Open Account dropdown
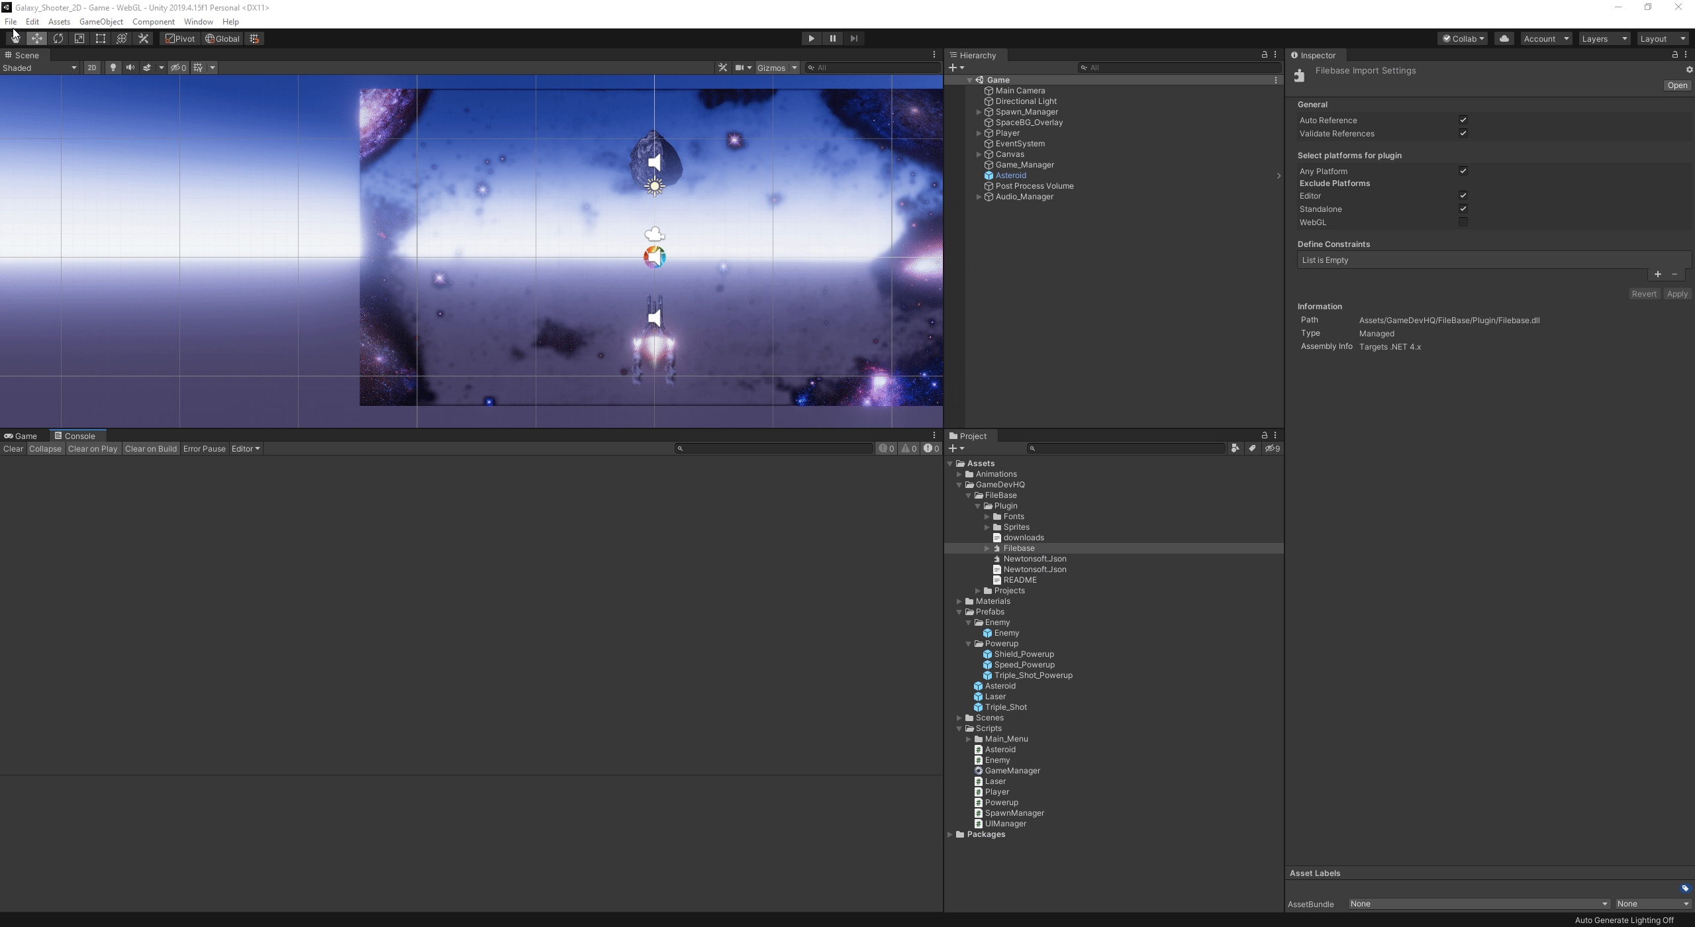 1546,38
